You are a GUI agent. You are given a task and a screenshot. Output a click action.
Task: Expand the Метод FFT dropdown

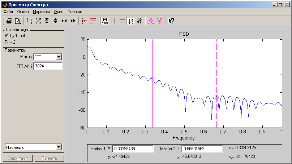[x=59, y=57]
